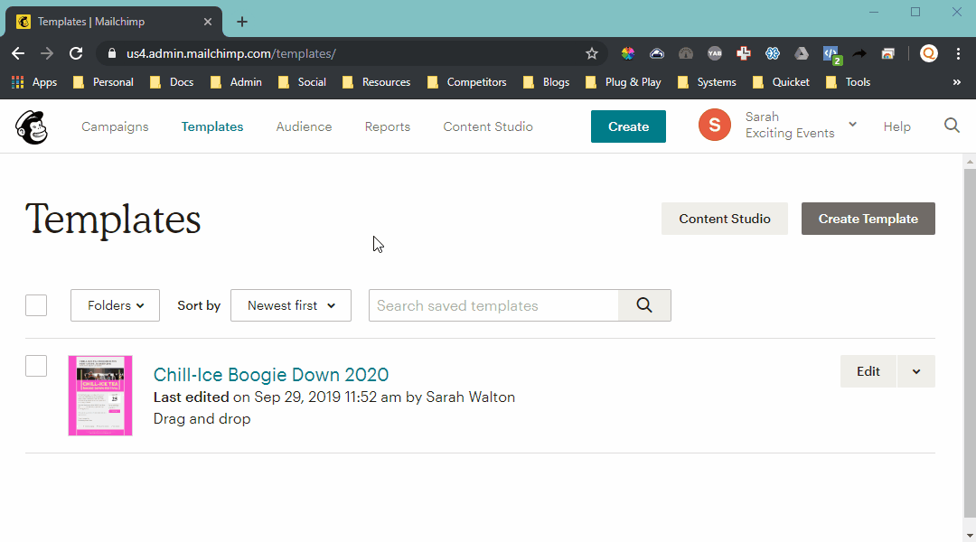The height and width of the screenshot is (542, 976).
Task: Select the Templates navigation item
Action: (212, 126)
